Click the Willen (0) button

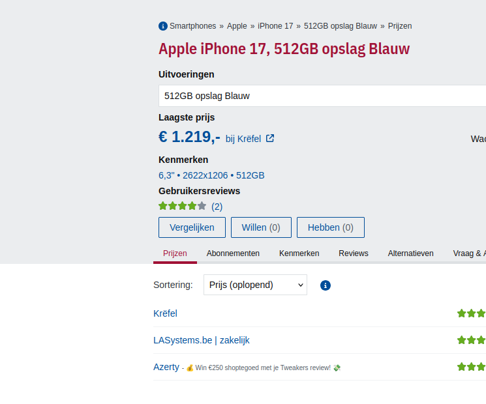tap(261, 227)
